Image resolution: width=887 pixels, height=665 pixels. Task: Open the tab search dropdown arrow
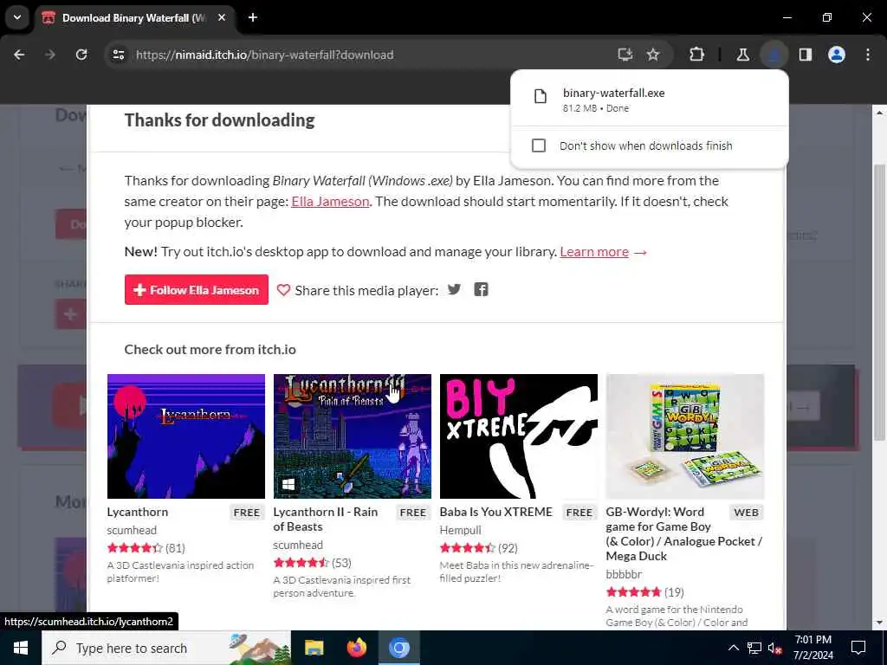pyautogui.click(x=17, y=17)
